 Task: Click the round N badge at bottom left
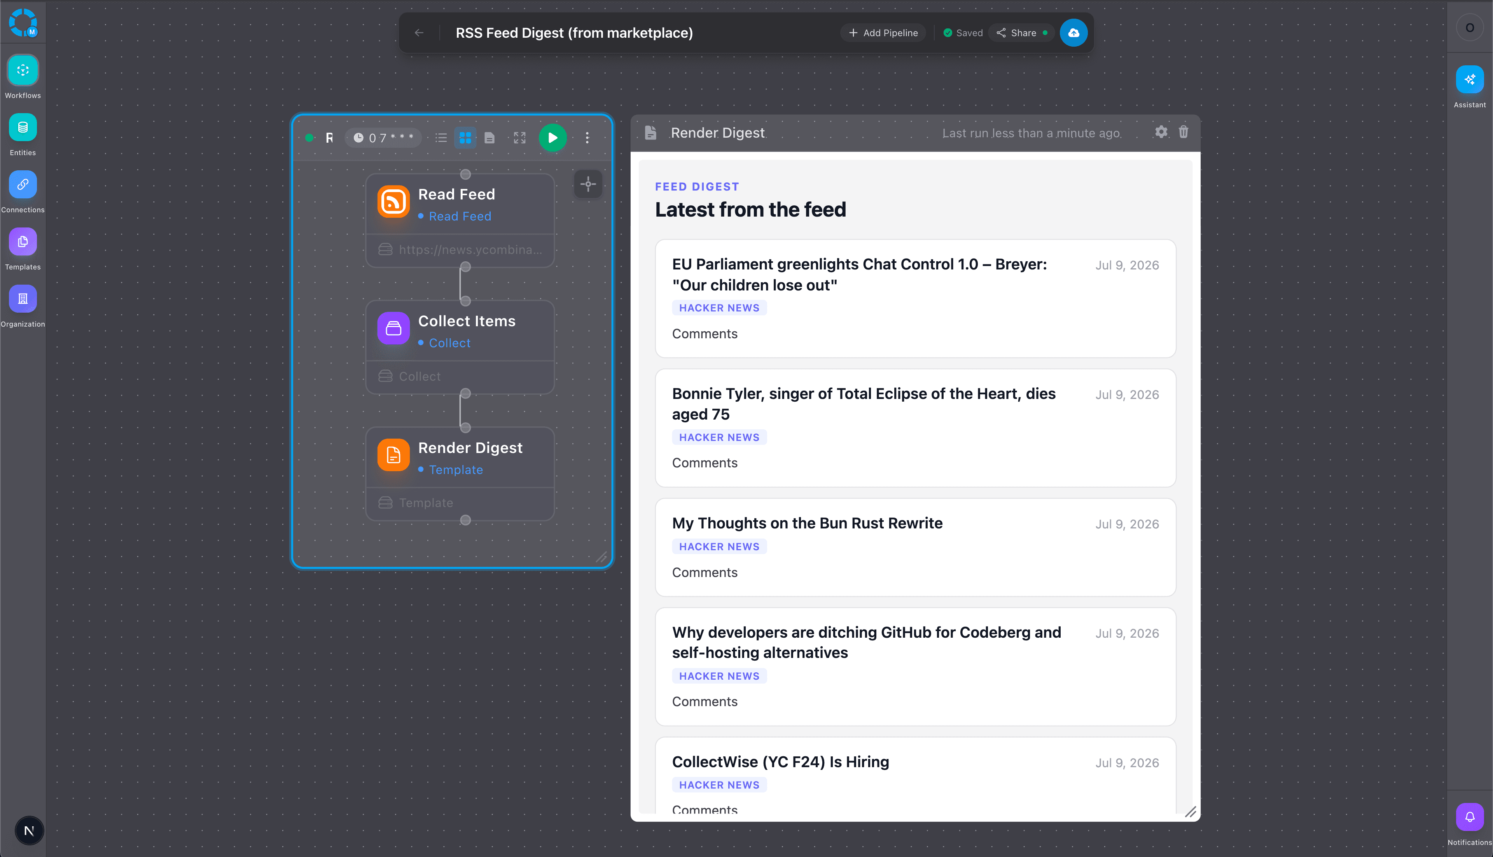(29, 831)
